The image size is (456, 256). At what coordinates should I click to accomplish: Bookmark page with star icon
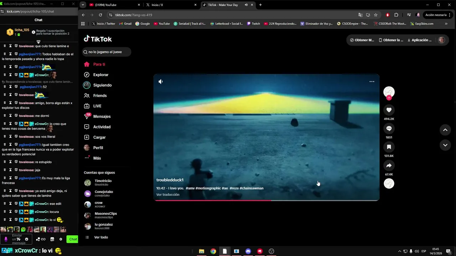[x=375, y=15]
